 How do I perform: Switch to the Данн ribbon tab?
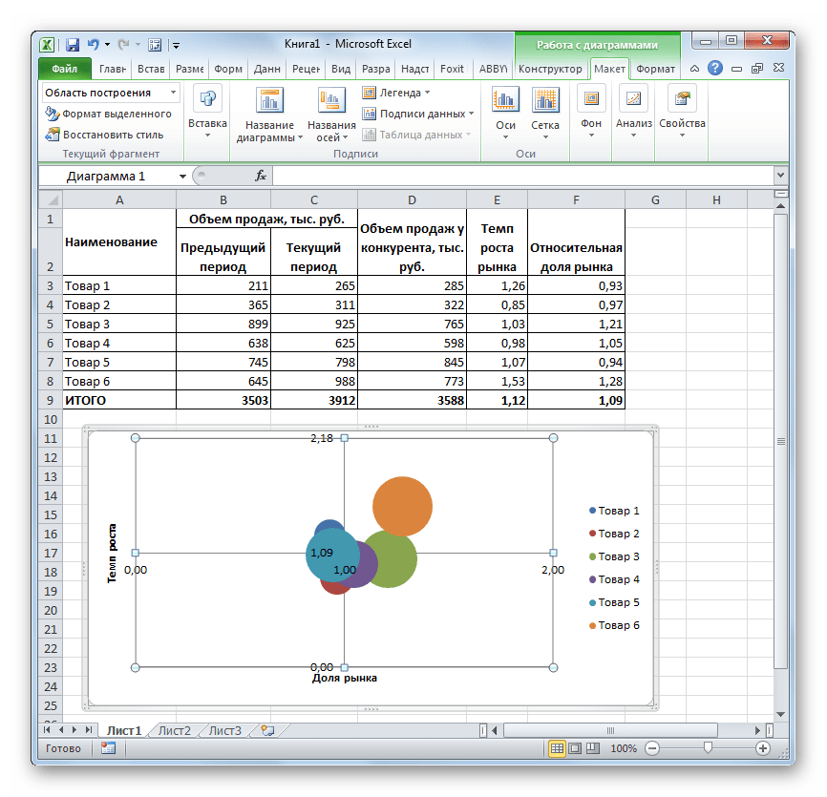click(266, 69)
